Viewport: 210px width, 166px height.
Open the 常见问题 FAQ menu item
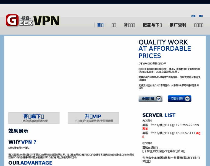point(130,25)
